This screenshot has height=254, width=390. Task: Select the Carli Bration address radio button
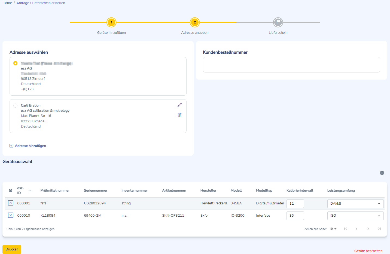(x=16, y=106)
